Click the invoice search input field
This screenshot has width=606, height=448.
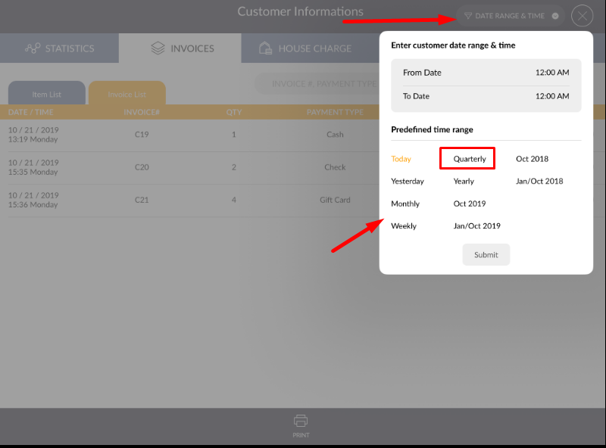tap(317, 84)
